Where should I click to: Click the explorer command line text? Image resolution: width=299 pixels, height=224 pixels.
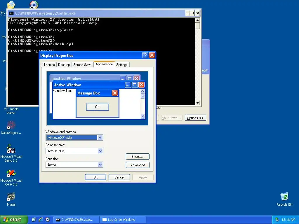tap(64, 30)
